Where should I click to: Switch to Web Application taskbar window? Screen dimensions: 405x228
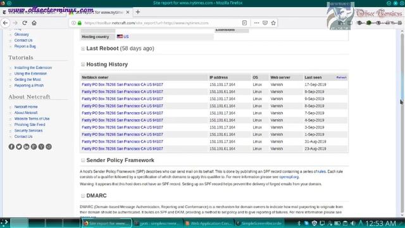point(209,223)
